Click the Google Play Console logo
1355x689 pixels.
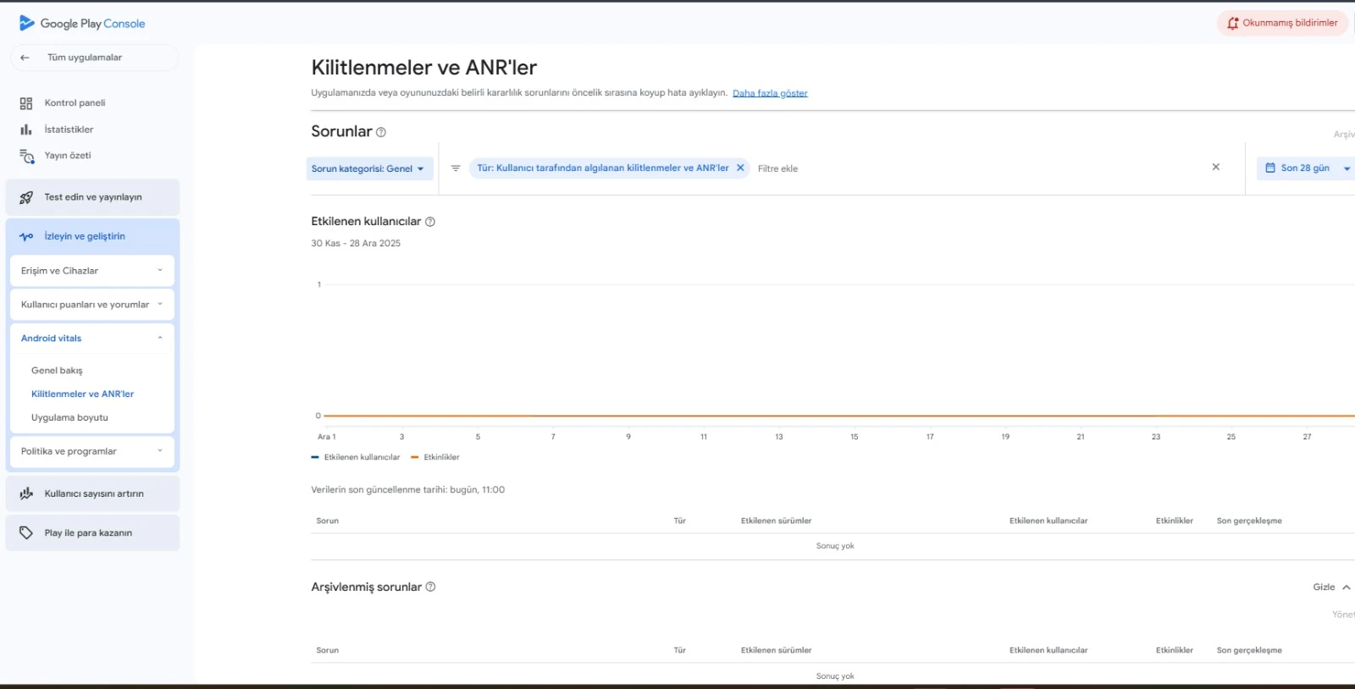click(82, 24)
